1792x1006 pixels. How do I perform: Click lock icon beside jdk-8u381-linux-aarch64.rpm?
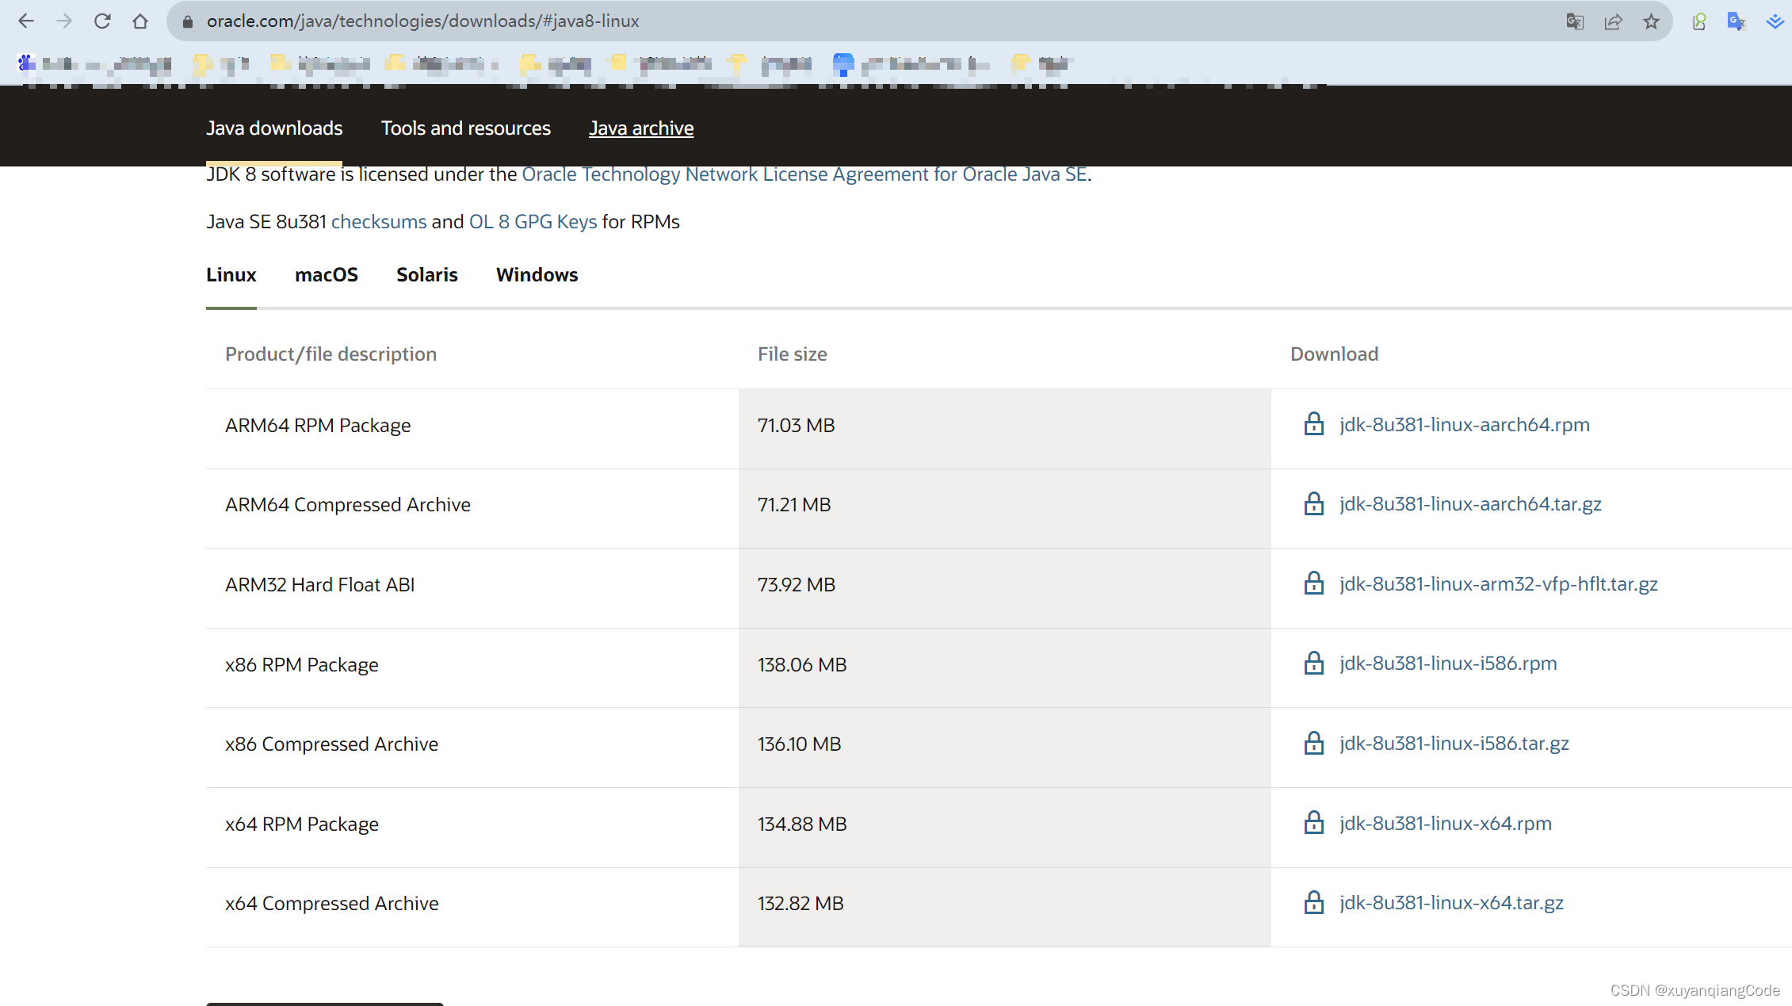(1313, 424)
